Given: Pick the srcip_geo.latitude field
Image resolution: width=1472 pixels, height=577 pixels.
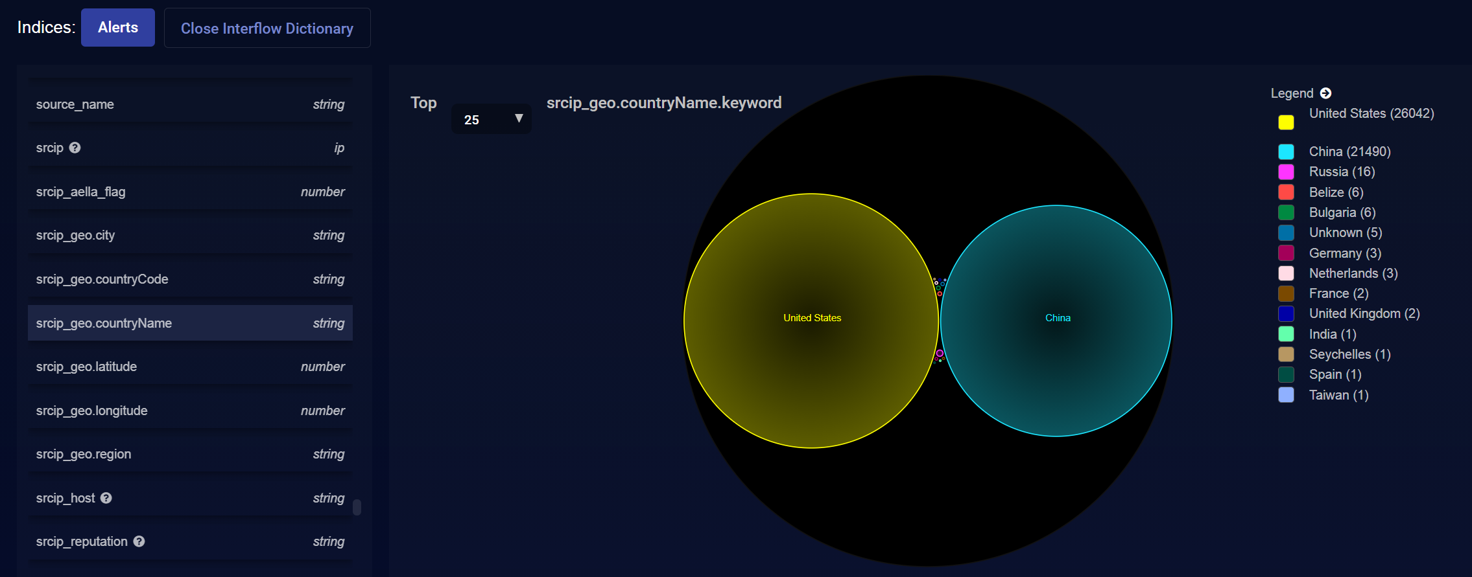Looking at the screenshot, I should pyautogui.click(x=190, y=367).
